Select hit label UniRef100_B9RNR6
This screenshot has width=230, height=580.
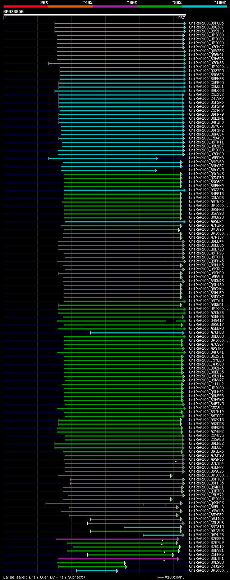click(206, 281)
